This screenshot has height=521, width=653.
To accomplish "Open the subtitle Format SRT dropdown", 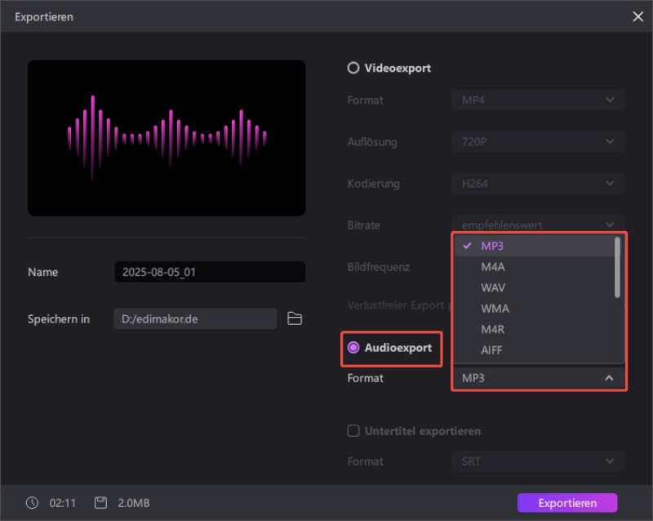I will tap(538, 461).
